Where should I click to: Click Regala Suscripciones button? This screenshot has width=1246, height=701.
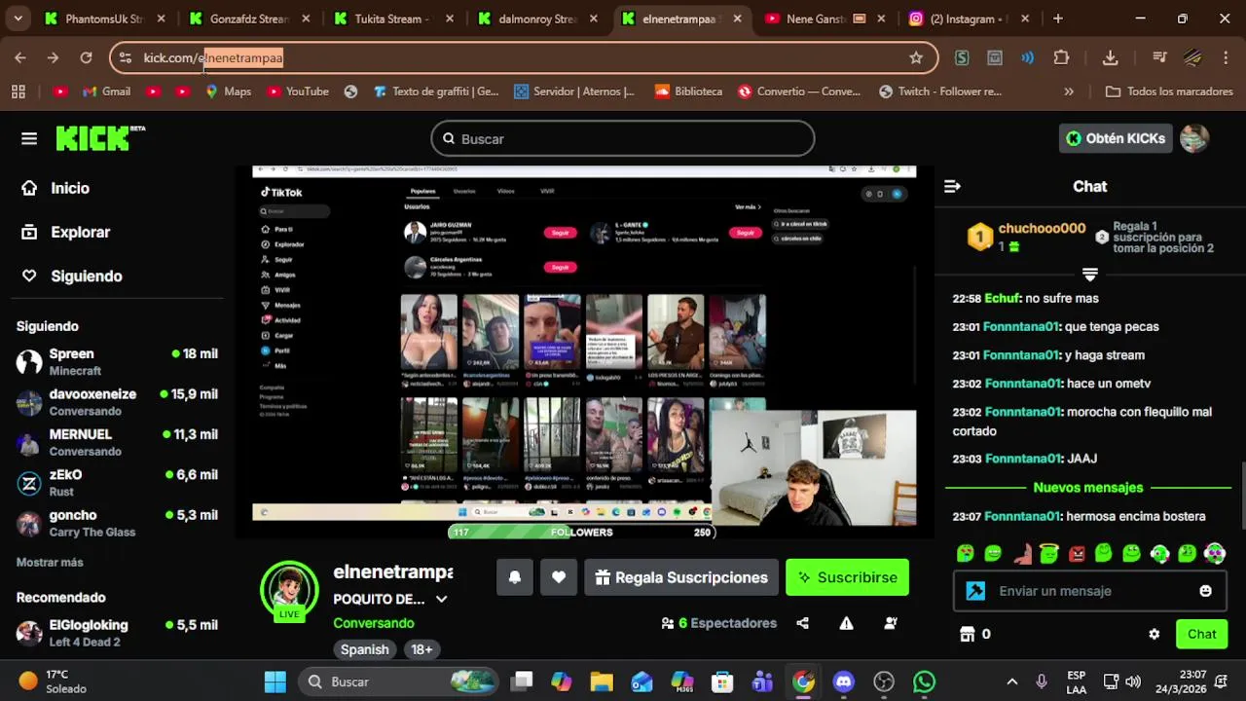click(681, 577)
